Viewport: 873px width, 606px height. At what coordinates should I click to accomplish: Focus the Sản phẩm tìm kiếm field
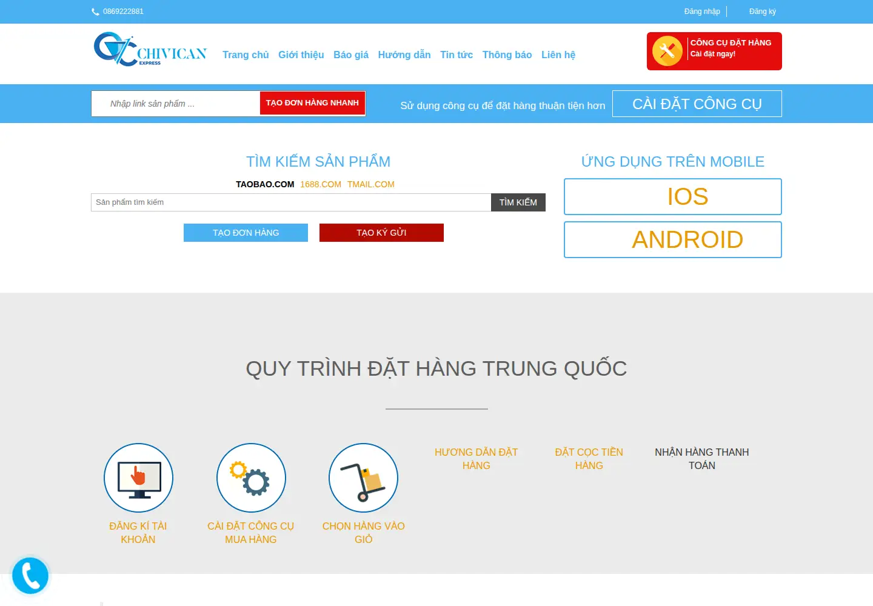click(x=291, y=202)
